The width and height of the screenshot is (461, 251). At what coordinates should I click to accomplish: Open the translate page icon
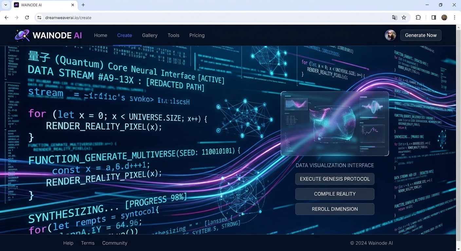[x=395, y=18]
